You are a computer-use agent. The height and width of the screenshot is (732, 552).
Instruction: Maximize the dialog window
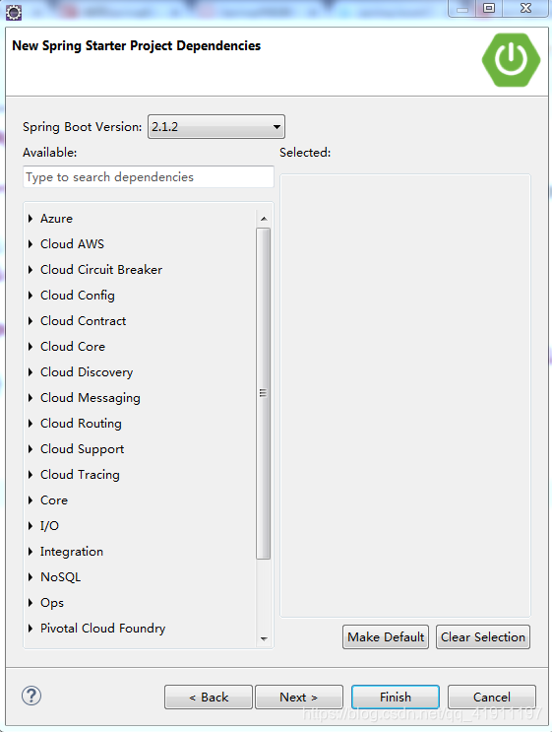(x=489, y=8)
